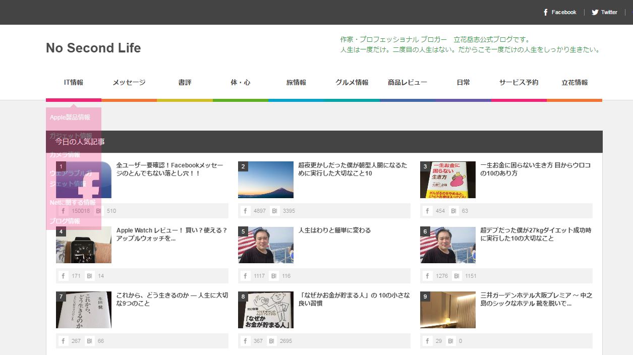Click the hotel room thumbnail for article 9

coord(448,310)
